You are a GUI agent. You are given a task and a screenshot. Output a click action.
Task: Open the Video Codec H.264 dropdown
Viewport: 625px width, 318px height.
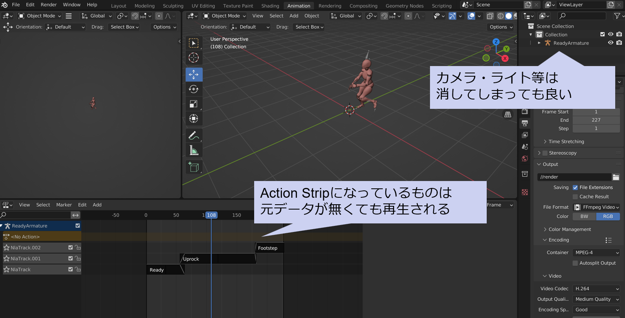tap(596, 289)
